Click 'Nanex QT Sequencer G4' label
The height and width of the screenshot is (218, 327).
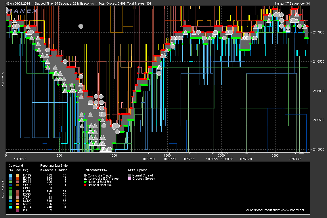(292, 3)
